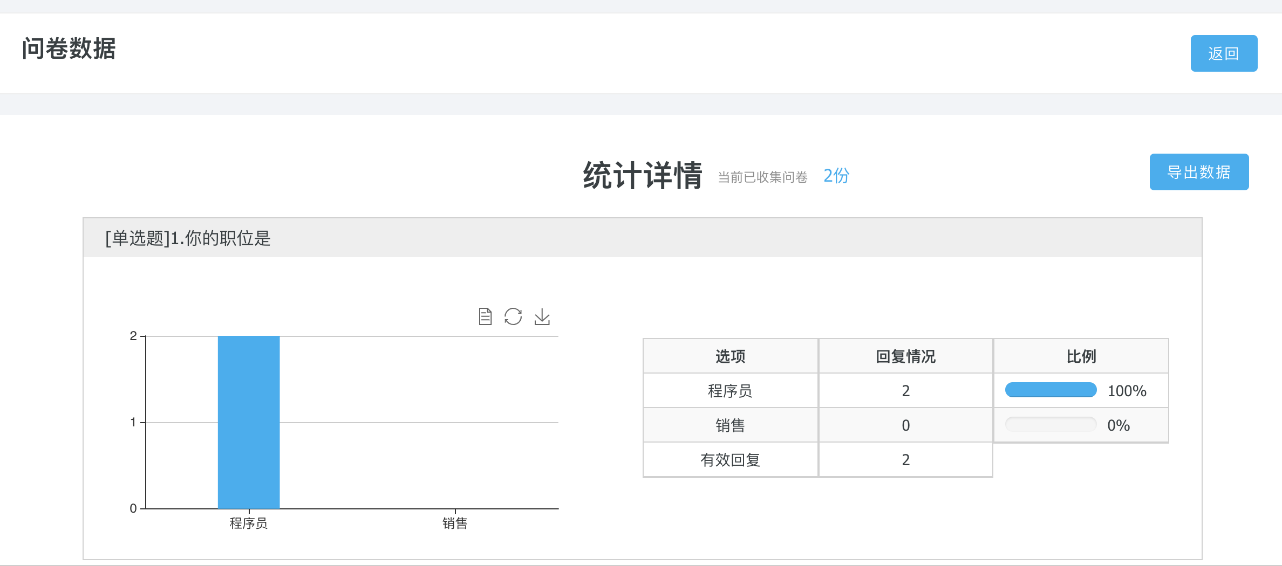Screen dimensions: 1282x566
Task: Select the 销售 row in table
Action: point(730,425)
